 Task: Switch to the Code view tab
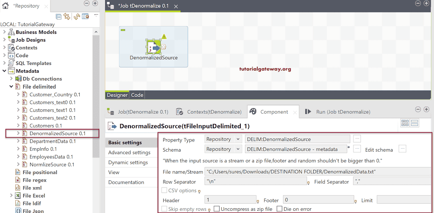tap(137, 95)
